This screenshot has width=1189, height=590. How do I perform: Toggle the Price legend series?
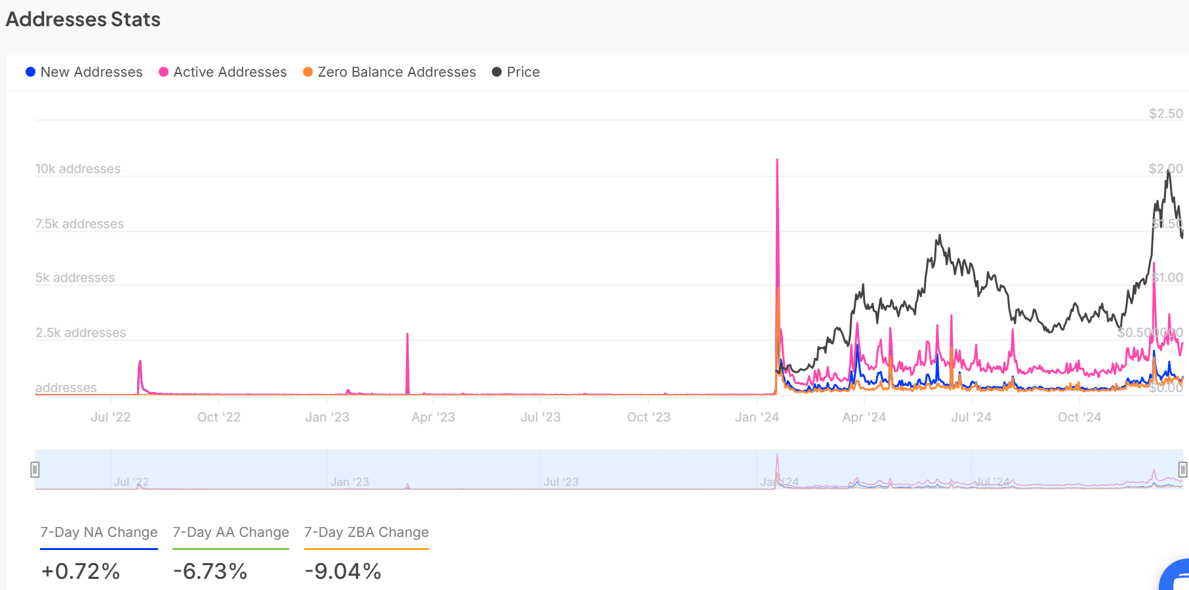click(x=516, y=72)
